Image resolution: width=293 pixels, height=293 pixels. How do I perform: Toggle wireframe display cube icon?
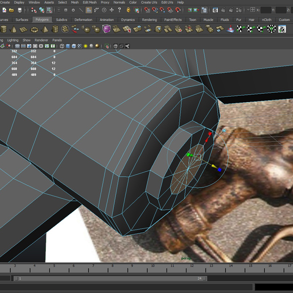(x=62, y=46)
